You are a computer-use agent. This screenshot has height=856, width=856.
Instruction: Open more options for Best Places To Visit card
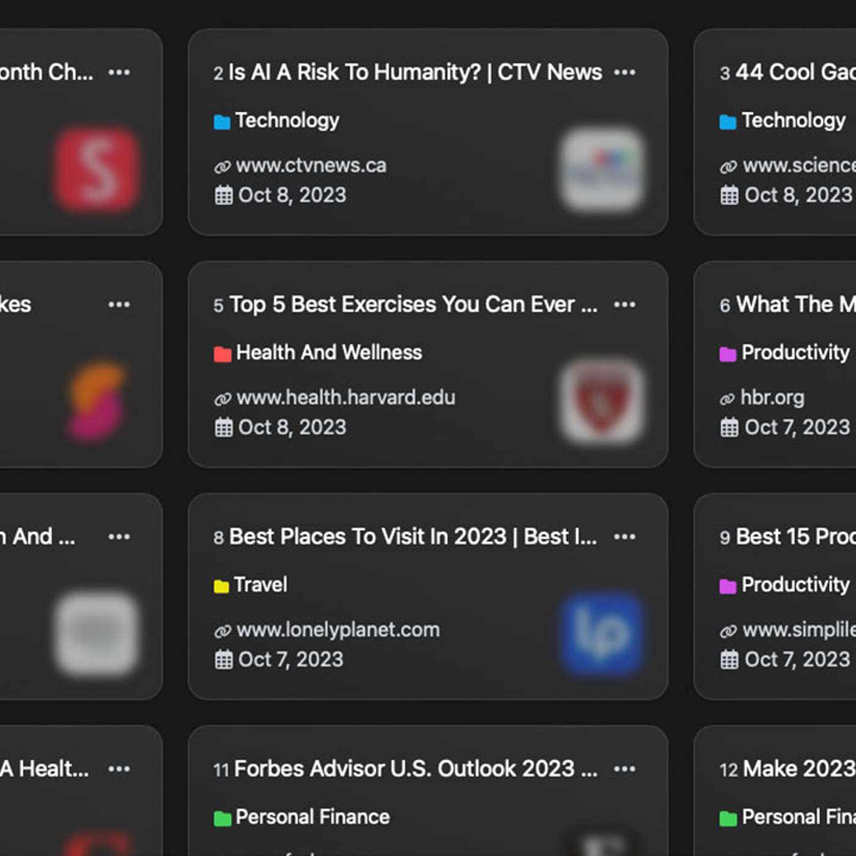(624, 537)
